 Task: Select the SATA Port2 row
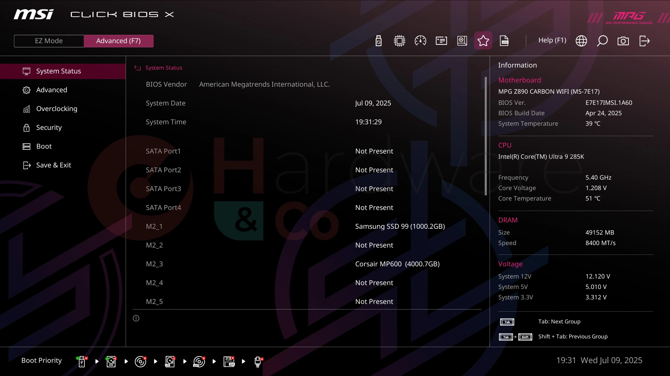307,170
